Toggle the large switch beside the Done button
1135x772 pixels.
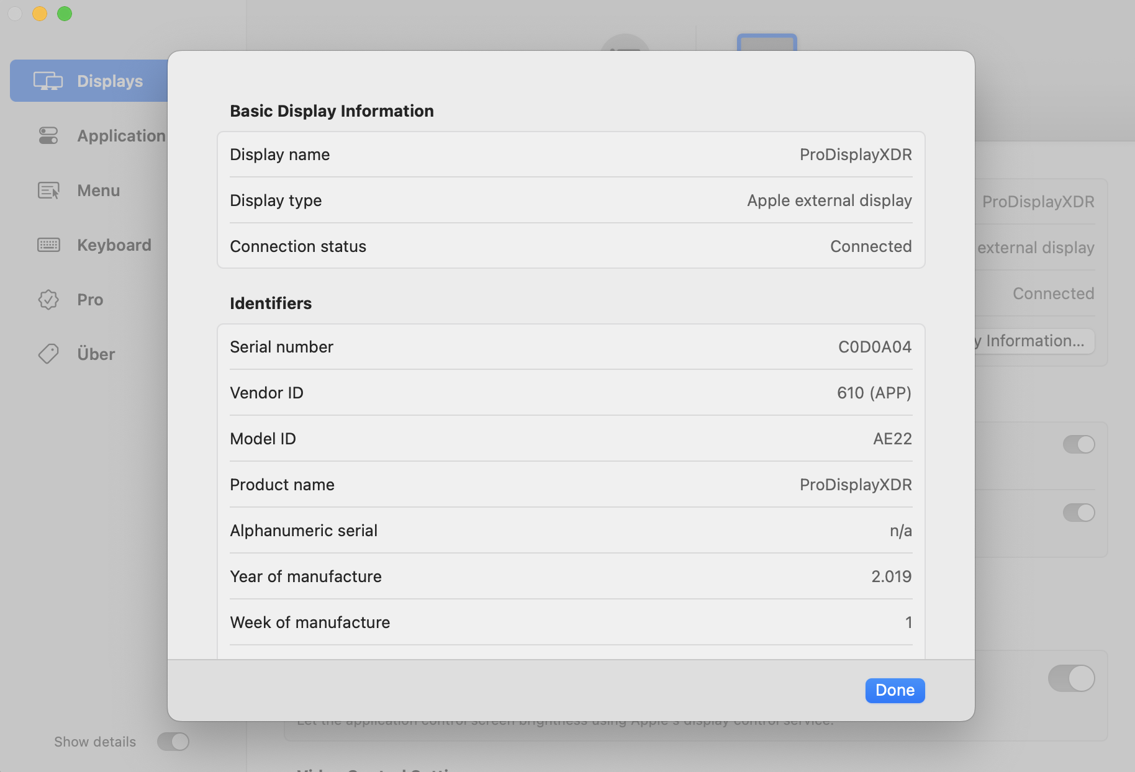coord(1072,678)
